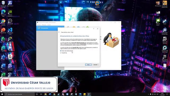
Task: Select the 'Reservado dinámicamente' radio option
Action: pos(67,51)
